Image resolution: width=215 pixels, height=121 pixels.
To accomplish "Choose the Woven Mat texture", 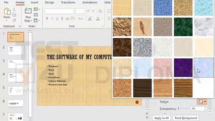I will click(x=183, y=8).
